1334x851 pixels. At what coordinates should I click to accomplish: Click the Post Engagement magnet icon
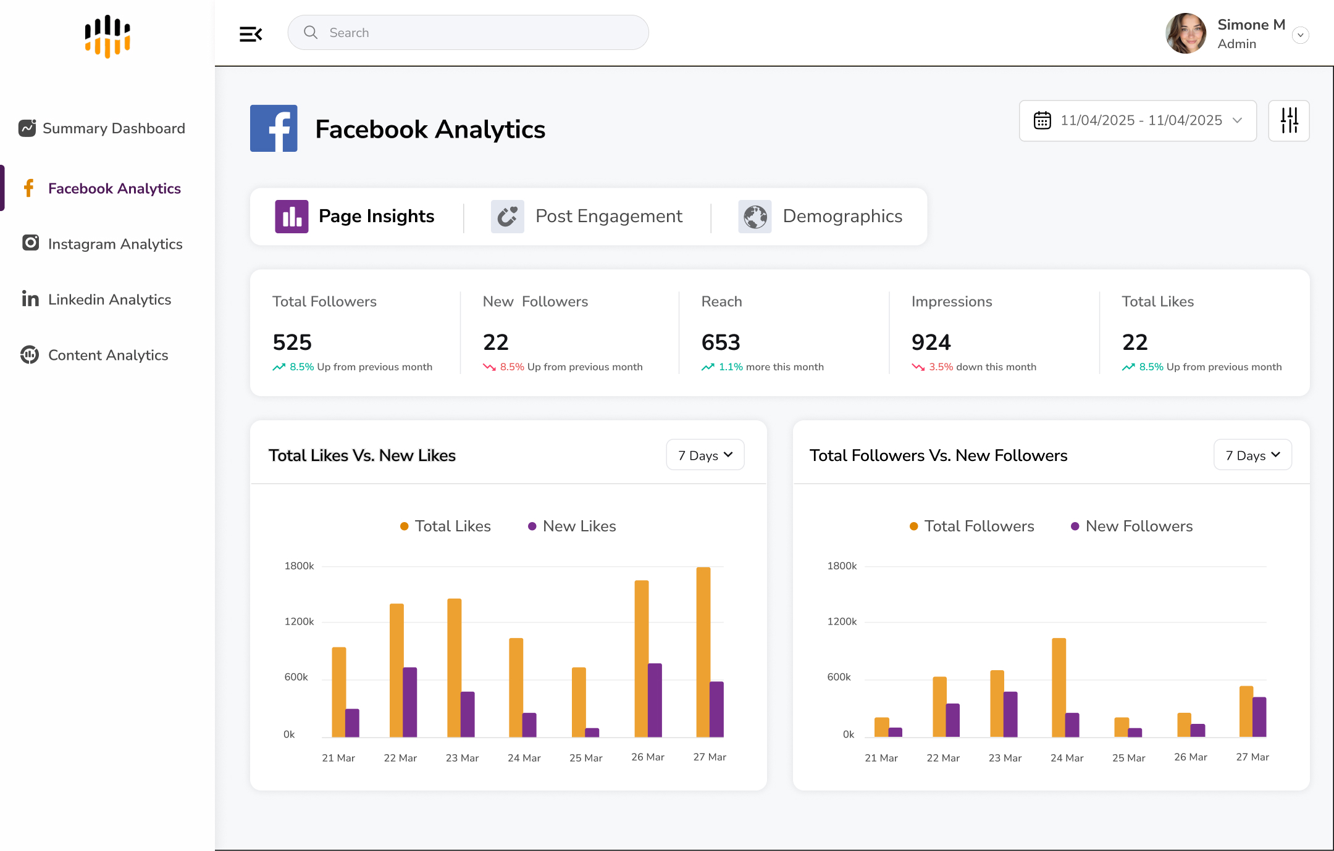click(x=508, y=216)
